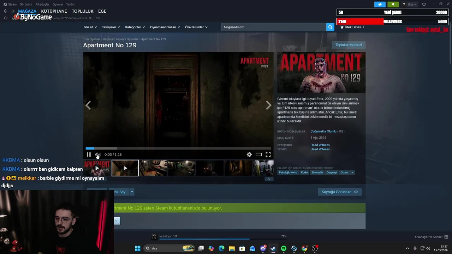The height and width of the screenshot is (254, 452).
Task: Open File Explorer from the taskbar
Action: coord(232,248)
